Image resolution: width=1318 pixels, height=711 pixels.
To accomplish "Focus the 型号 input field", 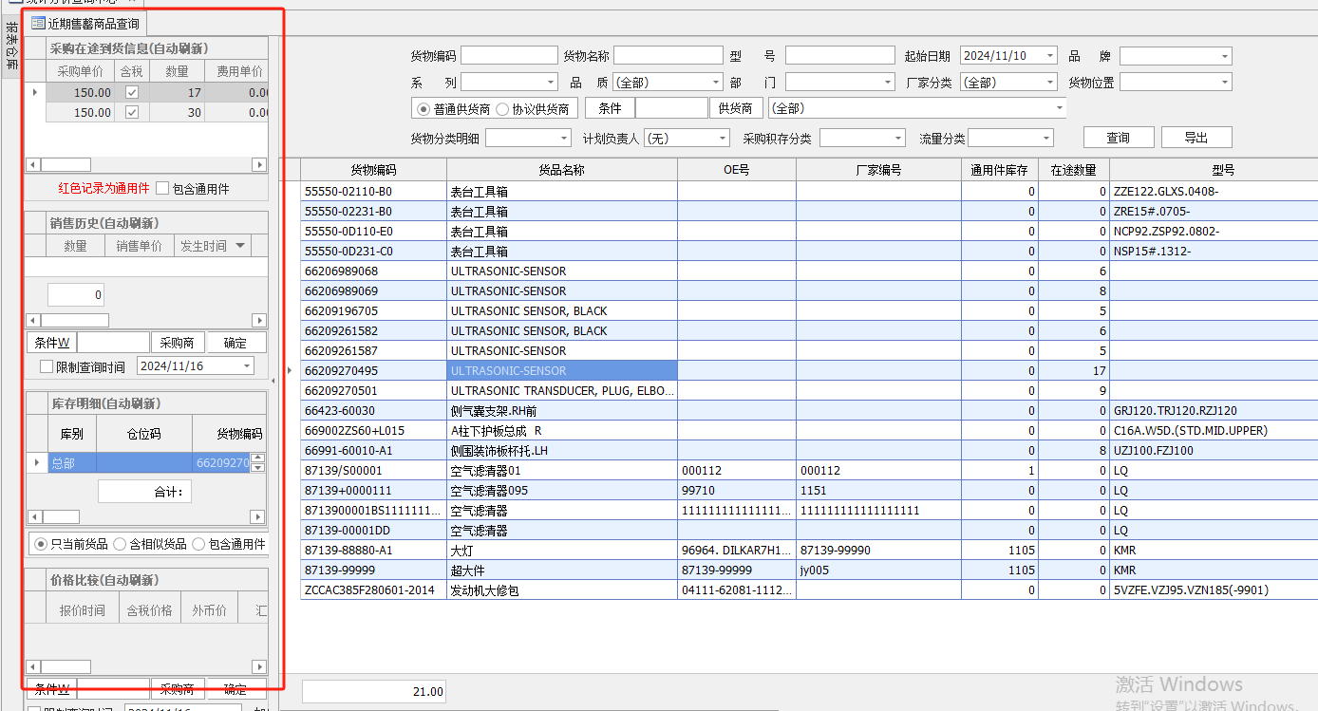I will pyautogui.click(x=840, y=56).
